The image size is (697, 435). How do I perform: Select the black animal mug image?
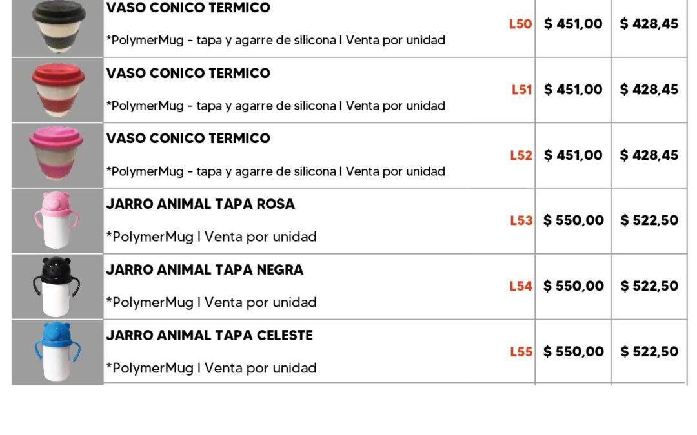click(57, 286)
